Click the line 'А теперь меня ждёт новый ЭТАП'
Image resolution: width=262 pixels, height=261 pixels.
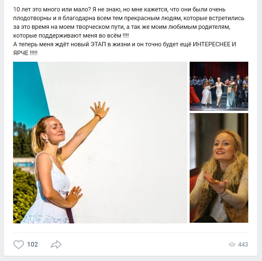coord(125,44)
